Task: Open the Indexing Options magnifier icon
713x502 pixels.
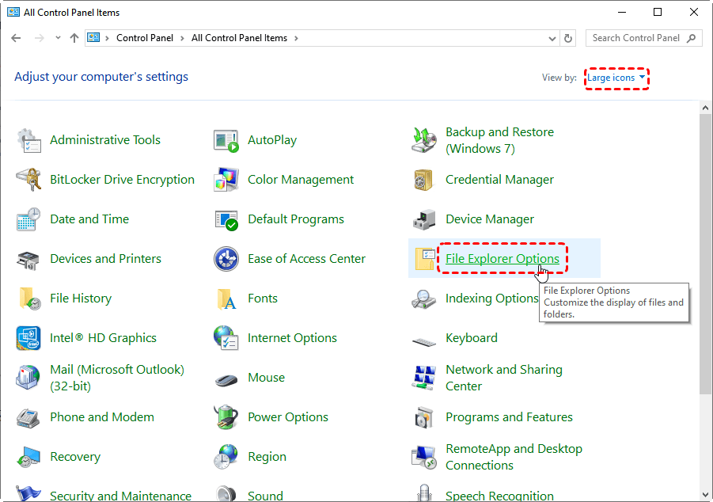Action: click(x=424, y=299)
